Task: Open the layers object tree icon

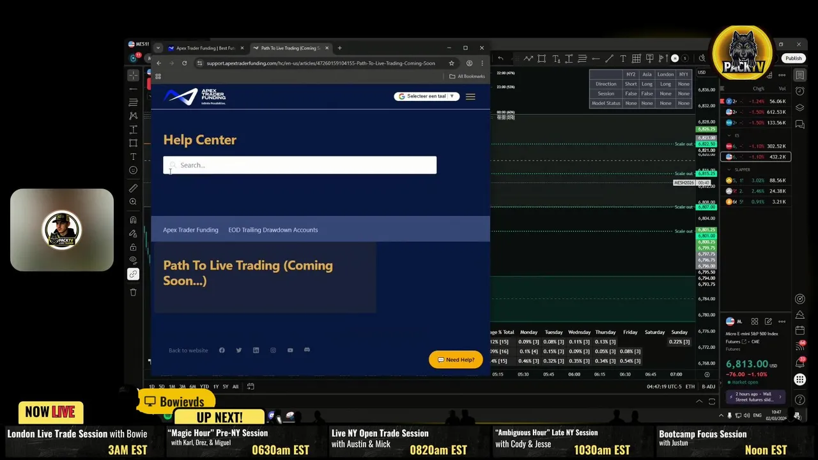Action: coord(800,107)
